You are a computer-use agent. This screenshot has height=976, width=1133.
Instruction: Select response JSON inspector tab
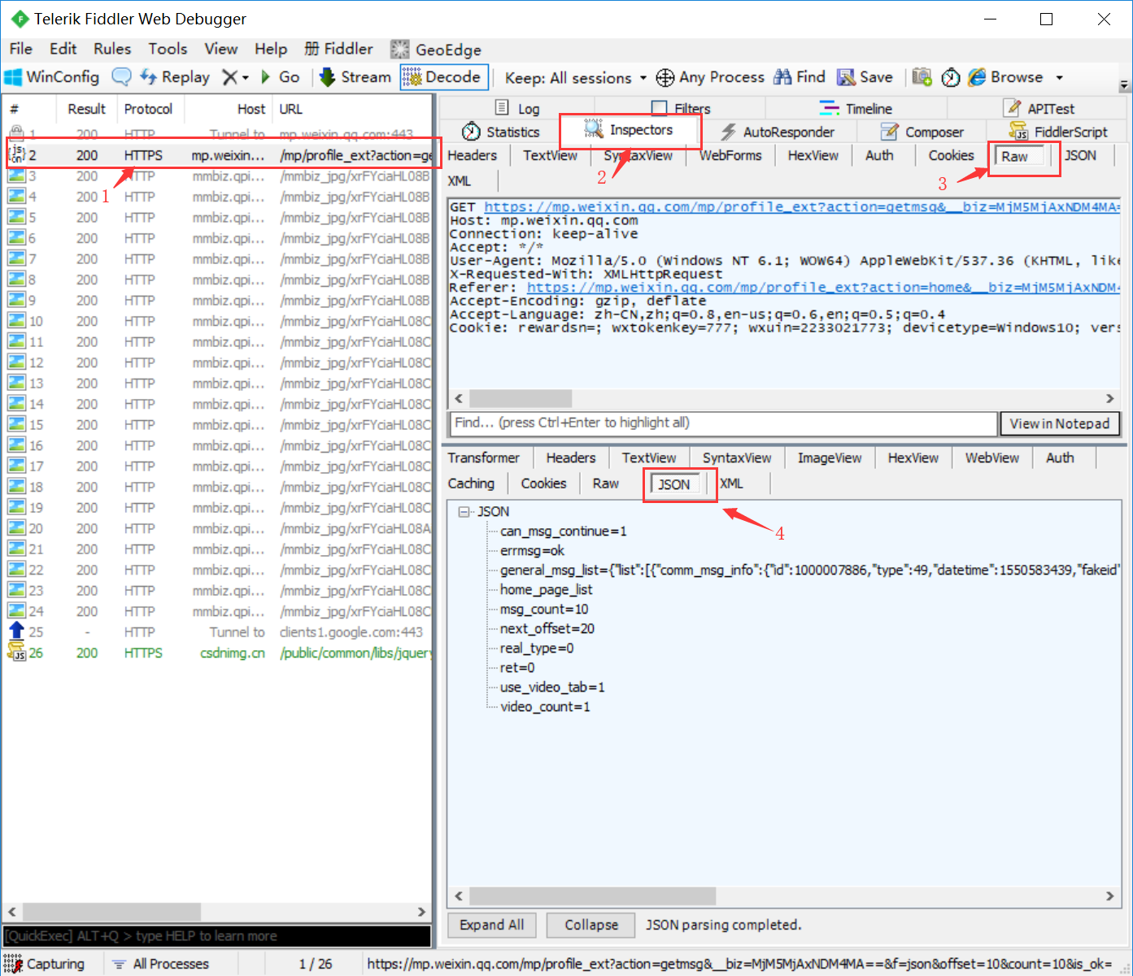673,484
